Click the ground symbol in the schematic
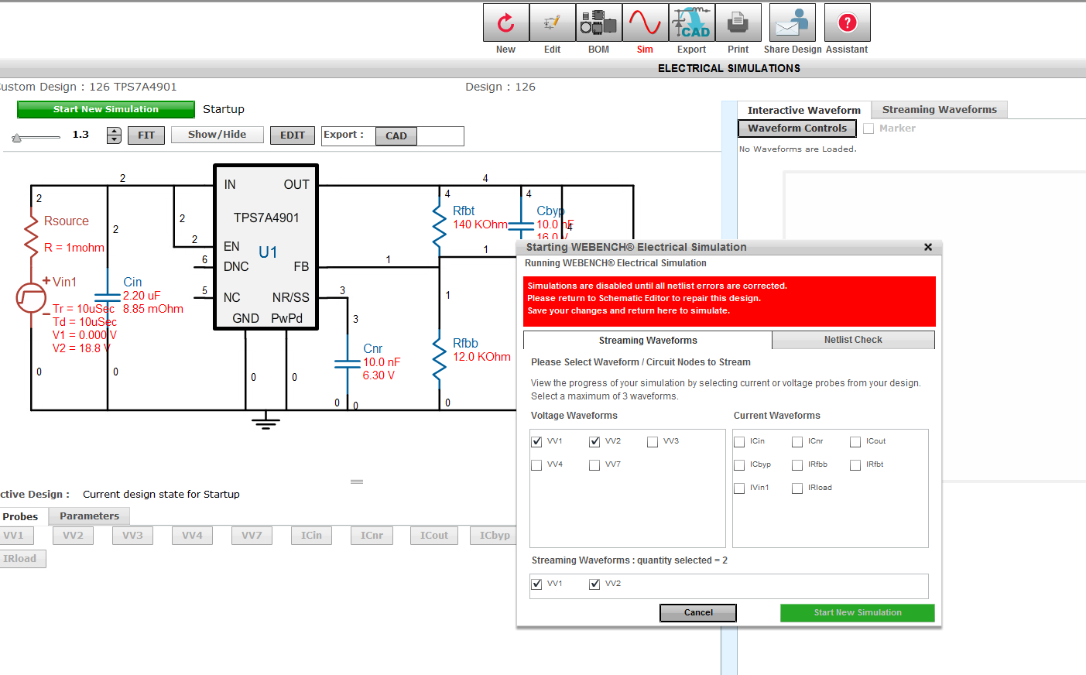The image size is (1086, 675). coord(266,421)
